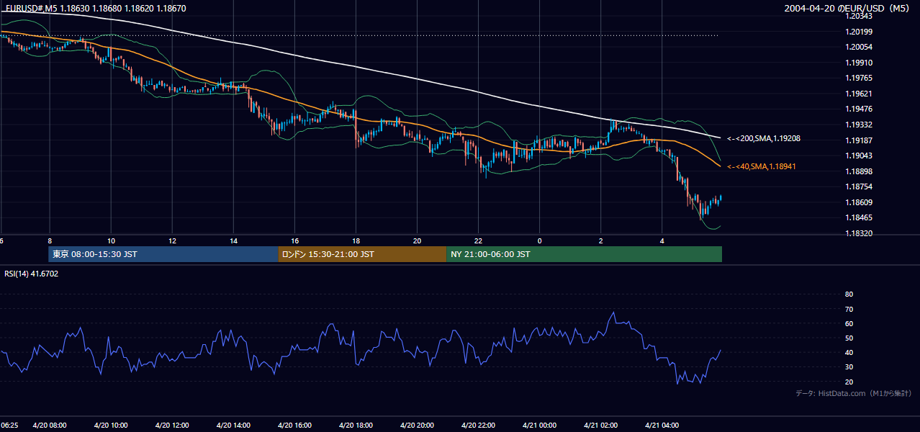
Task: Click the 4/21 02:00 time label
Action: tap(600, 426)
